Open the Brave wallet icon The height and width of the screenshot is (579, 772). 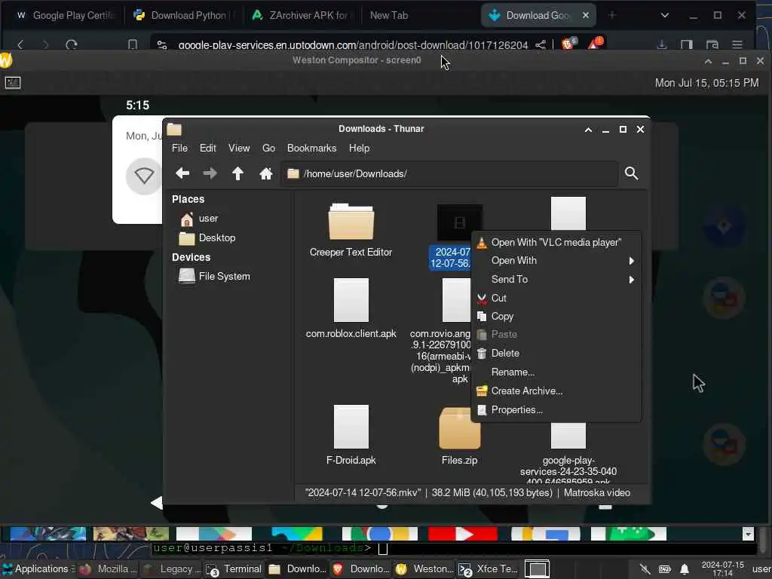(712, 44)
